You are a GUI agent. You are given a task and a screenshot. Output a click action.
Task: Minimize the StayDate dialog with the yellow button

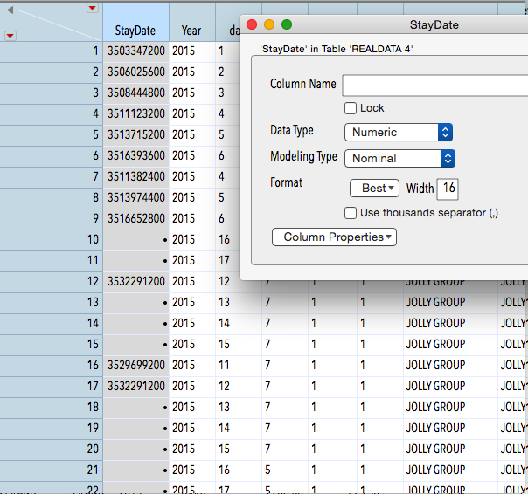pyautogui.click(x=269, y=24)
